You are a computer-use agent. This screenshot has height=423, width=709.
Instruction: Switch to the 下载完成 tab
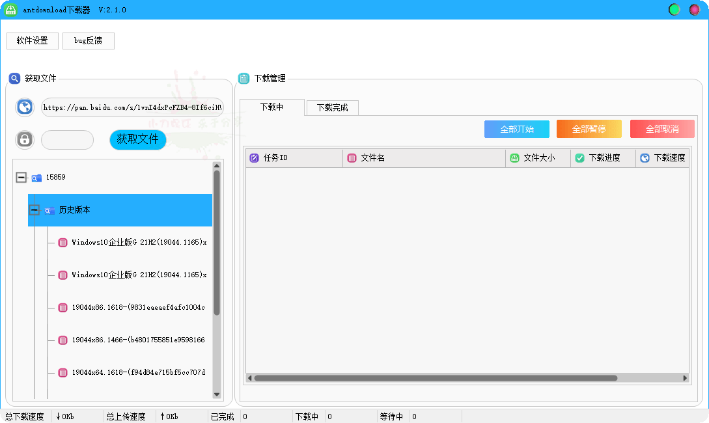point(332,107)
